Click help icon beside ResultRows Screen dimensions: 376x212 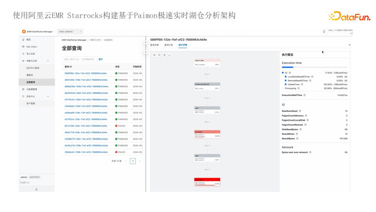[x=297, y=134]
